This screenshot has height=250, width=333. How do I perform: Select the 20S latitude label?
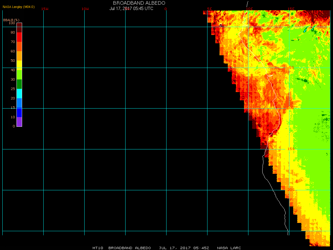tap(291, 190)
